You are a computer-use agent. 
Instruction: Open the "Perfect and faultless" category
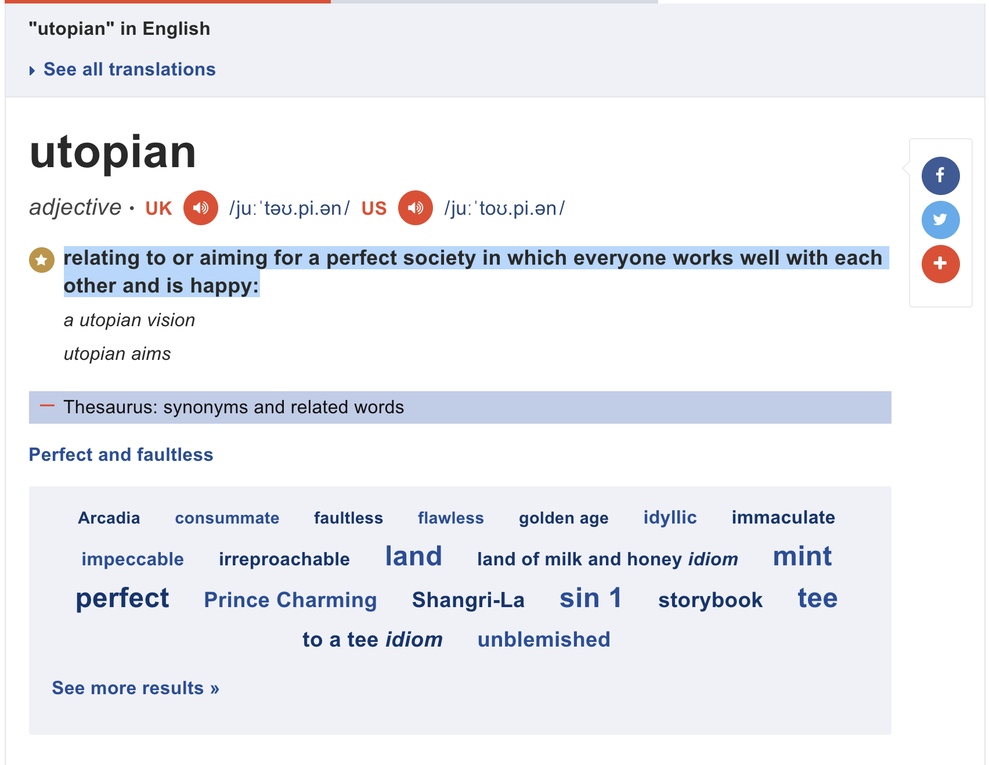point(121,455)
